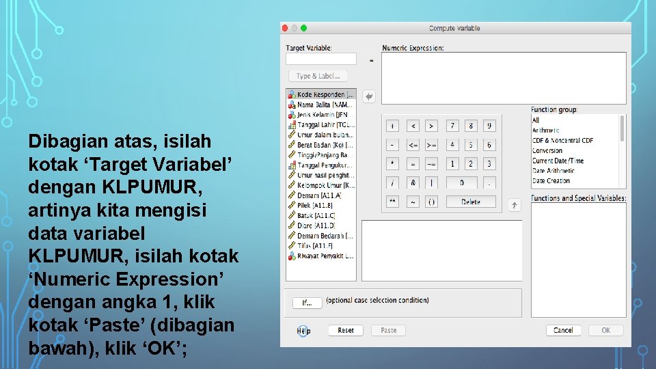Click keypad digit 6
Screen dimensions: 656x369
click(489, 145)
